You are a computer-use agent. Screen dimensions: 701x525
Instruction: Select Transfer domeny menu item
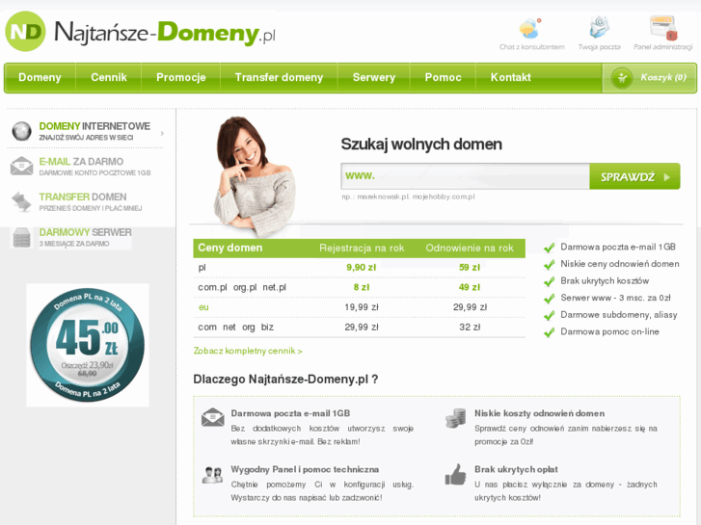[279, 78]
